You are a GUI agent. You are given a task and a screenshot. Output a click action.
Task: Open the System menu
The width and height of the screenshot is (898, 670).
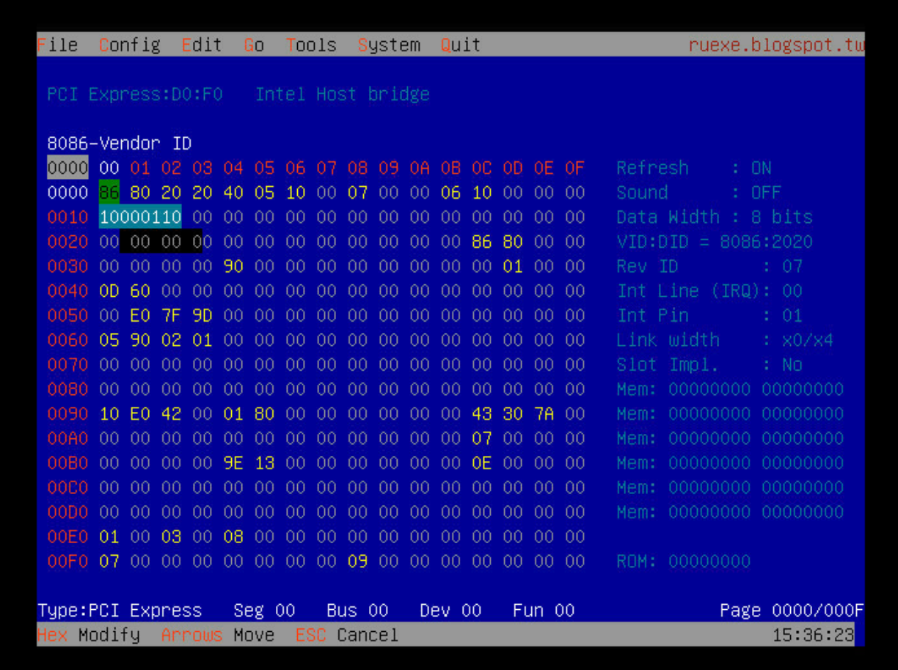390,45
